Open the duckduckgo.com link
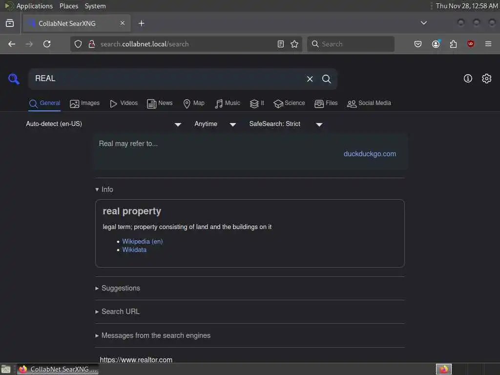This screenshot has width=500, height=375. tap(370, 154)
